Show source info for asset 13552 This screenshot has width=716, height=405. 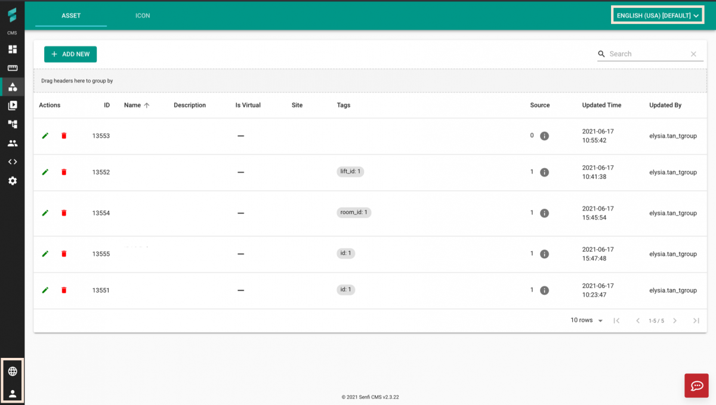click(x=544, y=172)
